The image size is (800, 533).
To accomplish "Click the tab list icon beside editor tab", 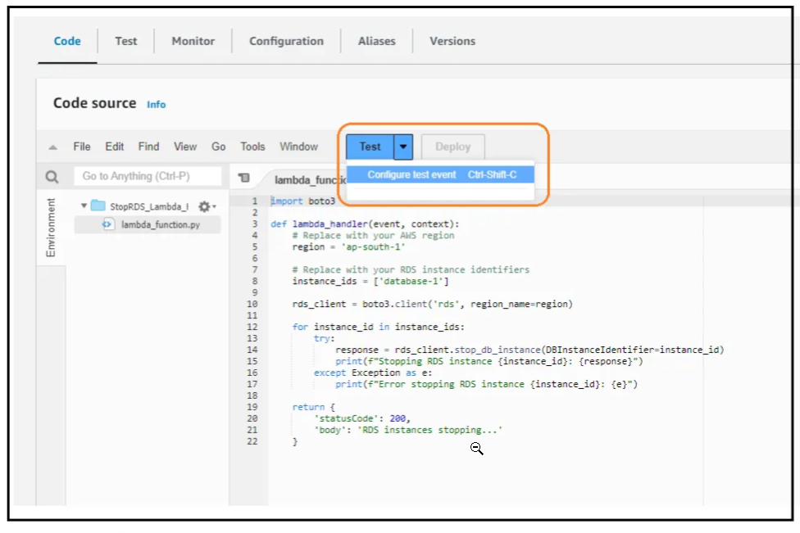I will click(x=243, y=178).
